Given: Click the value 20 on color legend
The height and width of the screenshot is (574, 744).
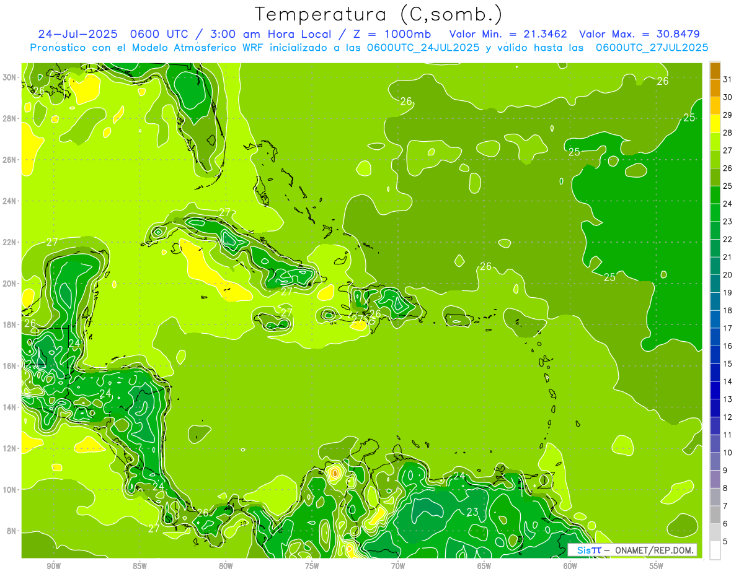Looking at the screenshot, I should [x=728, y=275].
